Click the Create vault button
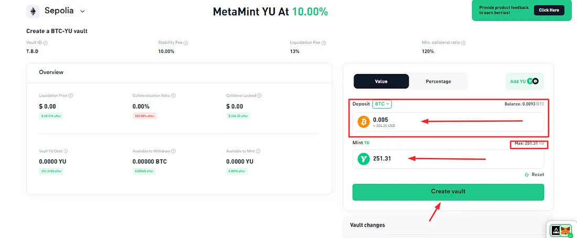This screenshot has width=577, height=238. coord(448,192)
